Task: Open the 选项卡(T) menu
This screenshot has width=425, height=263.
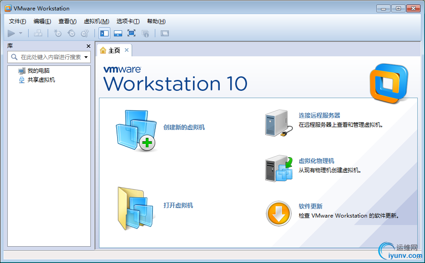Action: click(x=128, y=21)
